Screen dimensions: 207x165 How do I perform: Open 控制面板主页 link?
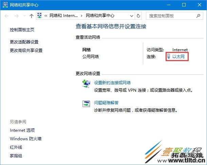[x=22, y=30]
